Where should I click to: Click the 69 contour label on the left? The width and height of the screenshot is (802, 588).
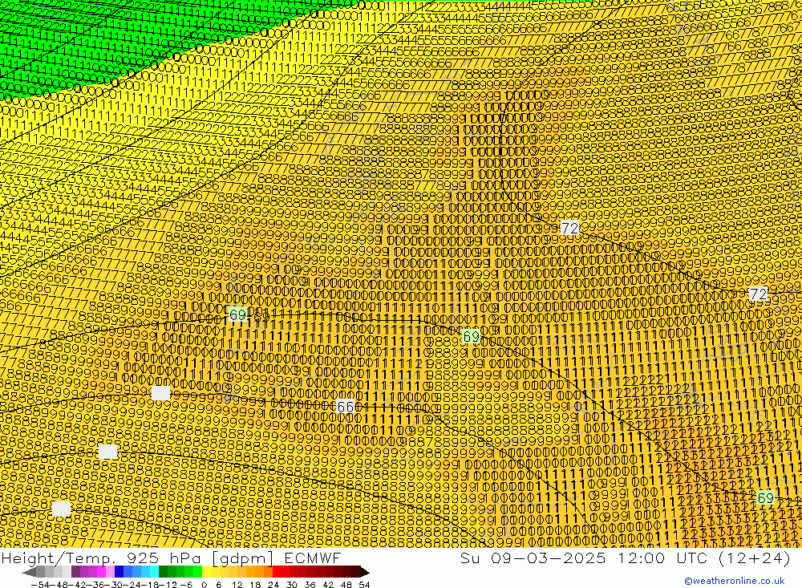[x=238, y=314]
